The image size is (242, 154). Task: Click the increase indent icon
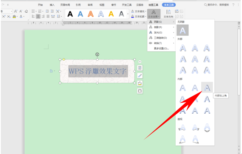(x=52, y=11)
